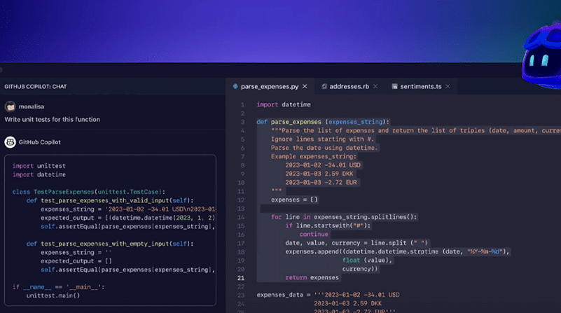The width and height of the screenshot is (561, 313).
Task: Click line number 21 in the editor gutter
Action: click(241, 278)
